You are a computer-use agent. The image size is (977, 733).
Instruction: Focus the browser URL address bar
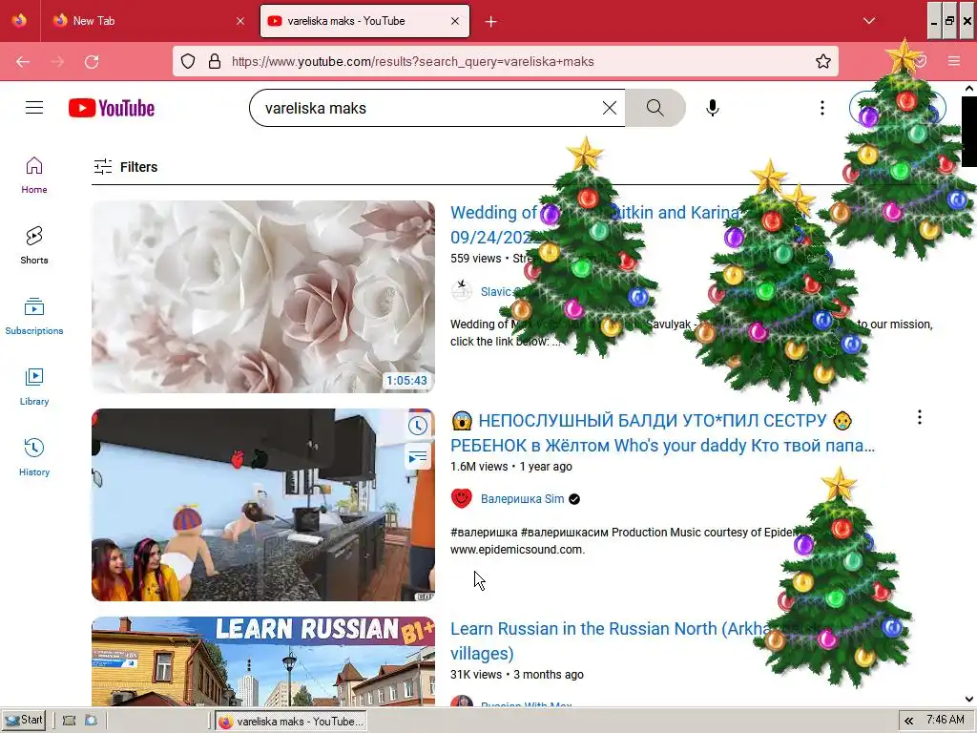505,61
